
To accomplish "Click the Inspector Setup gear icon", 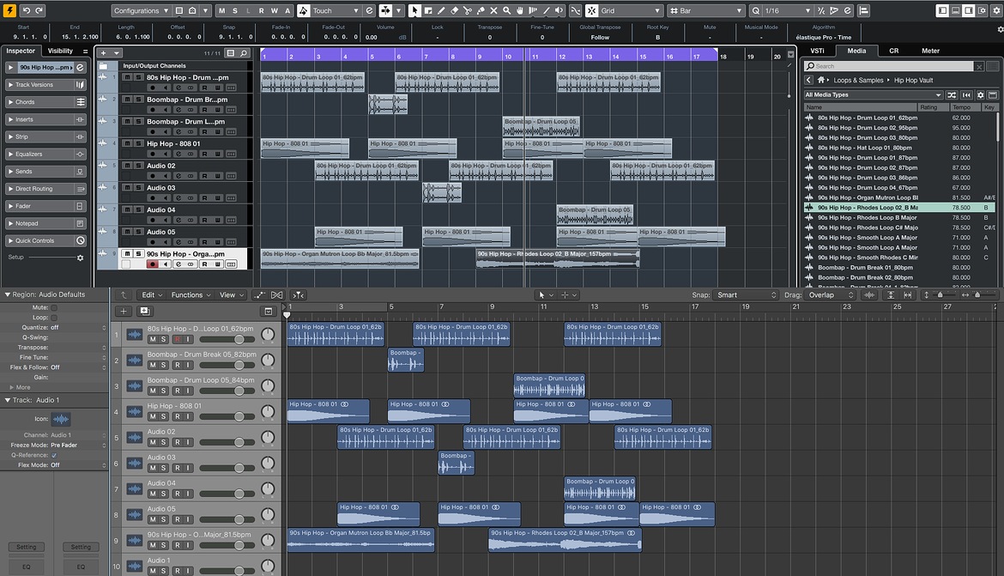I will click(x=80, y=258).
